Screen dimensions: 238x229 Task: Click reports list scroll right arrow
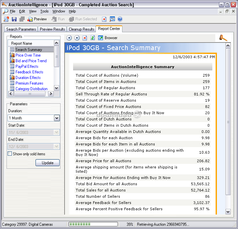tap(51, 94)
